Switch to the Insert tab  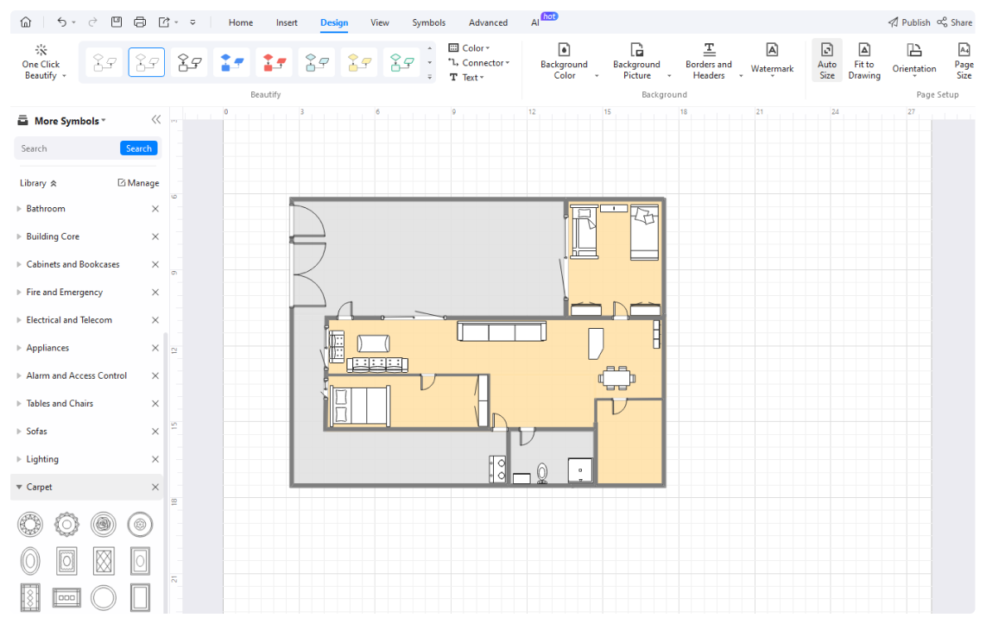(287, 22)
